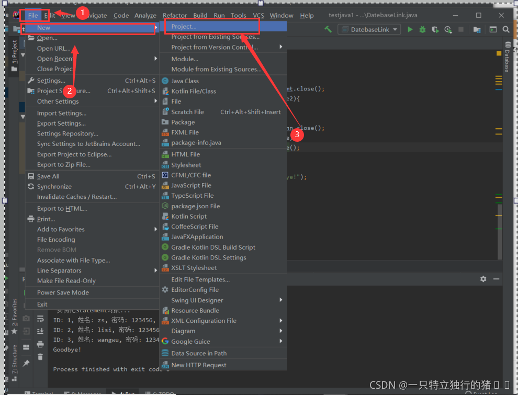Click 'Process finished with exit code' text
This screenshot has width=518, height=395.
point(107,369)
